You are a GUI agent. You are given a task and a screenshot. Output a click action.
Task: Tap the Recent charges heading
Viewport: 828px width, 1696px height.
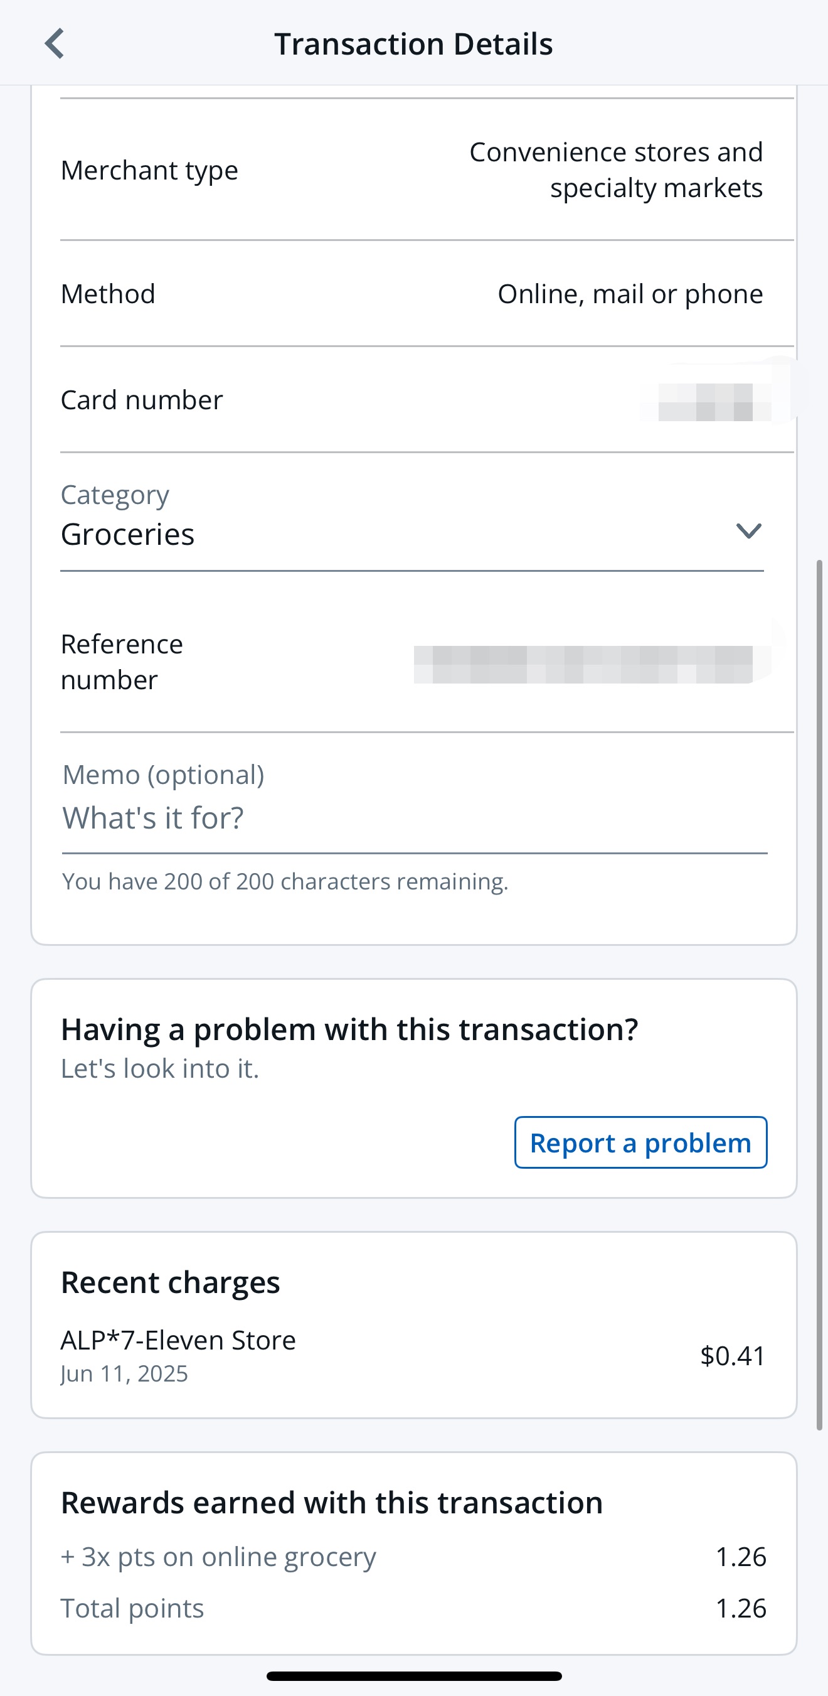171,1282
